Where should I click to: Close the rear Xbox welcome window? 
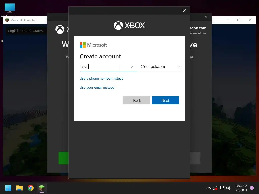point(206,17)
